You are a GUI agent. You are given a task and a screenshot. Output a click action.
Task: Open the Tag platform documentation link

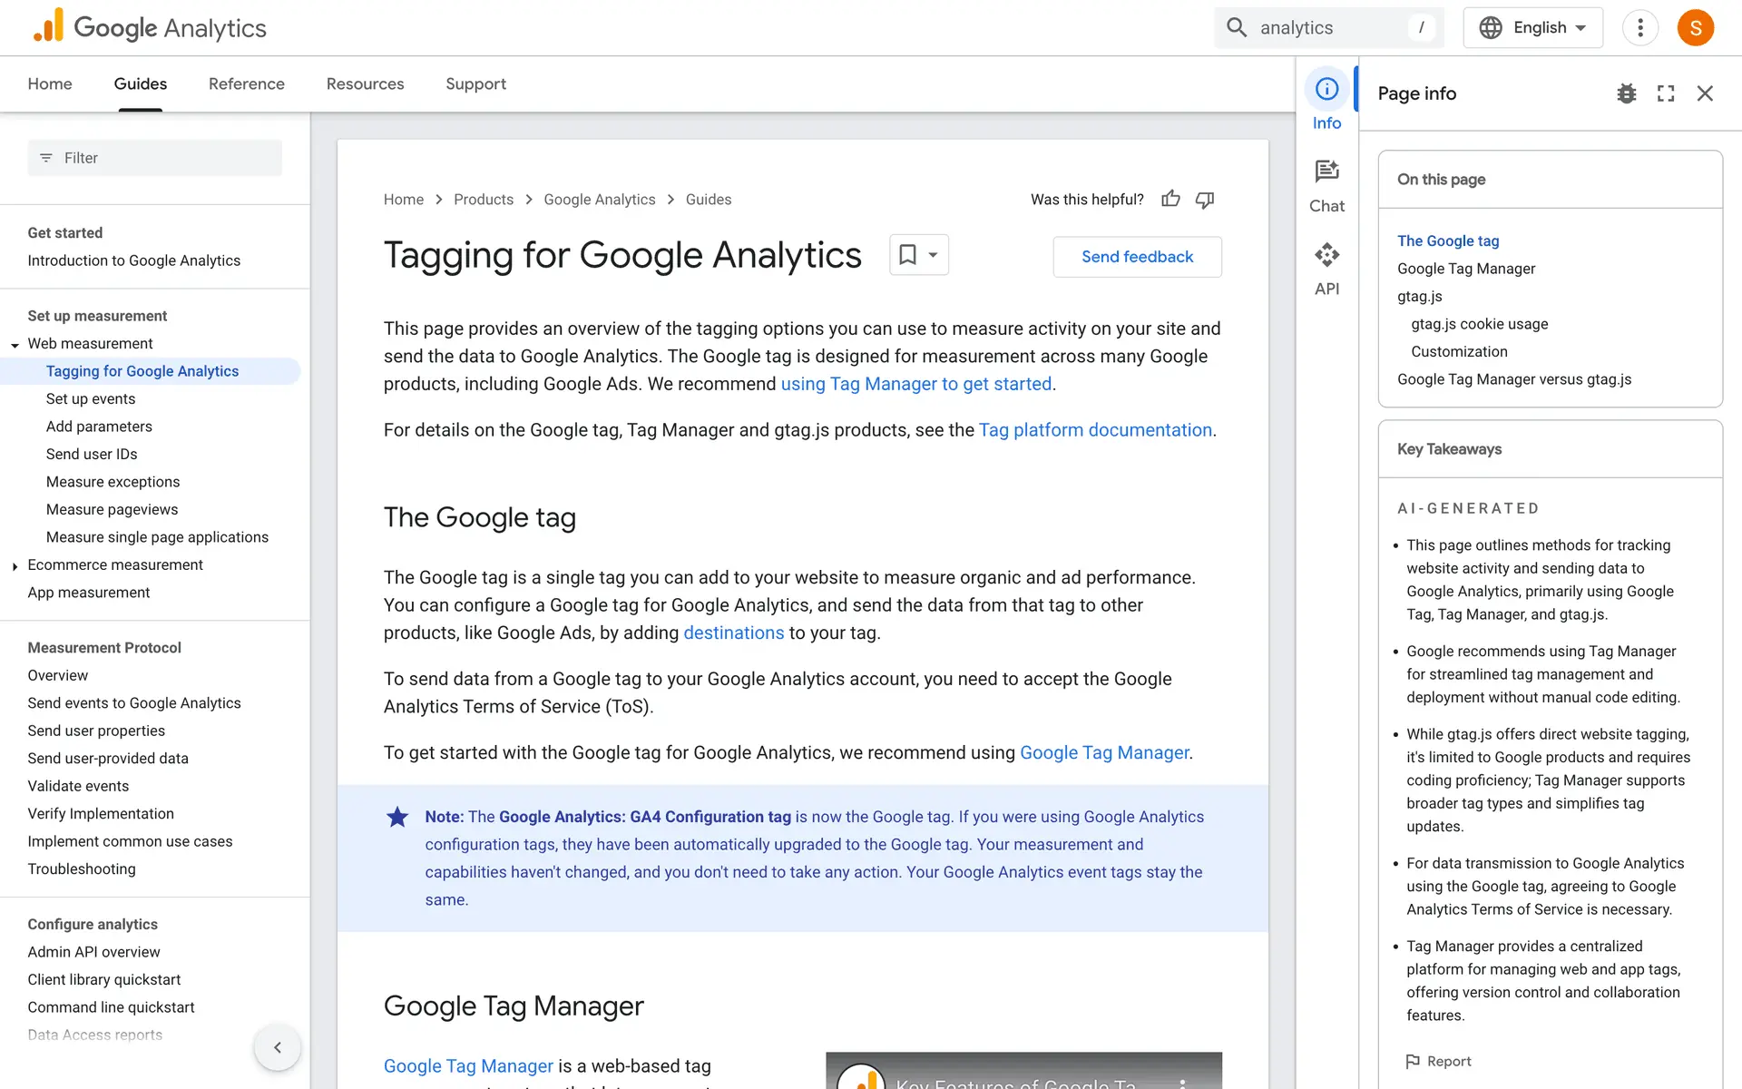[1095, 430]
